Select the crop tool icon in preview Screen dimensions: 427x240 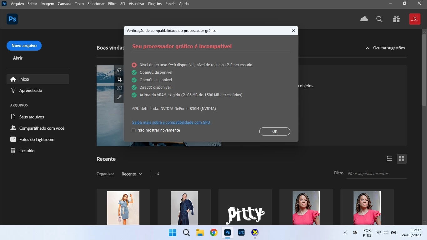[x=119, y=79]
